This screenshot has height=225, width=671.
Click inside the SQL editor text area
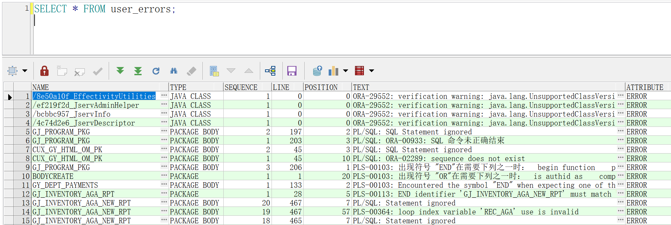pos(308,31)
